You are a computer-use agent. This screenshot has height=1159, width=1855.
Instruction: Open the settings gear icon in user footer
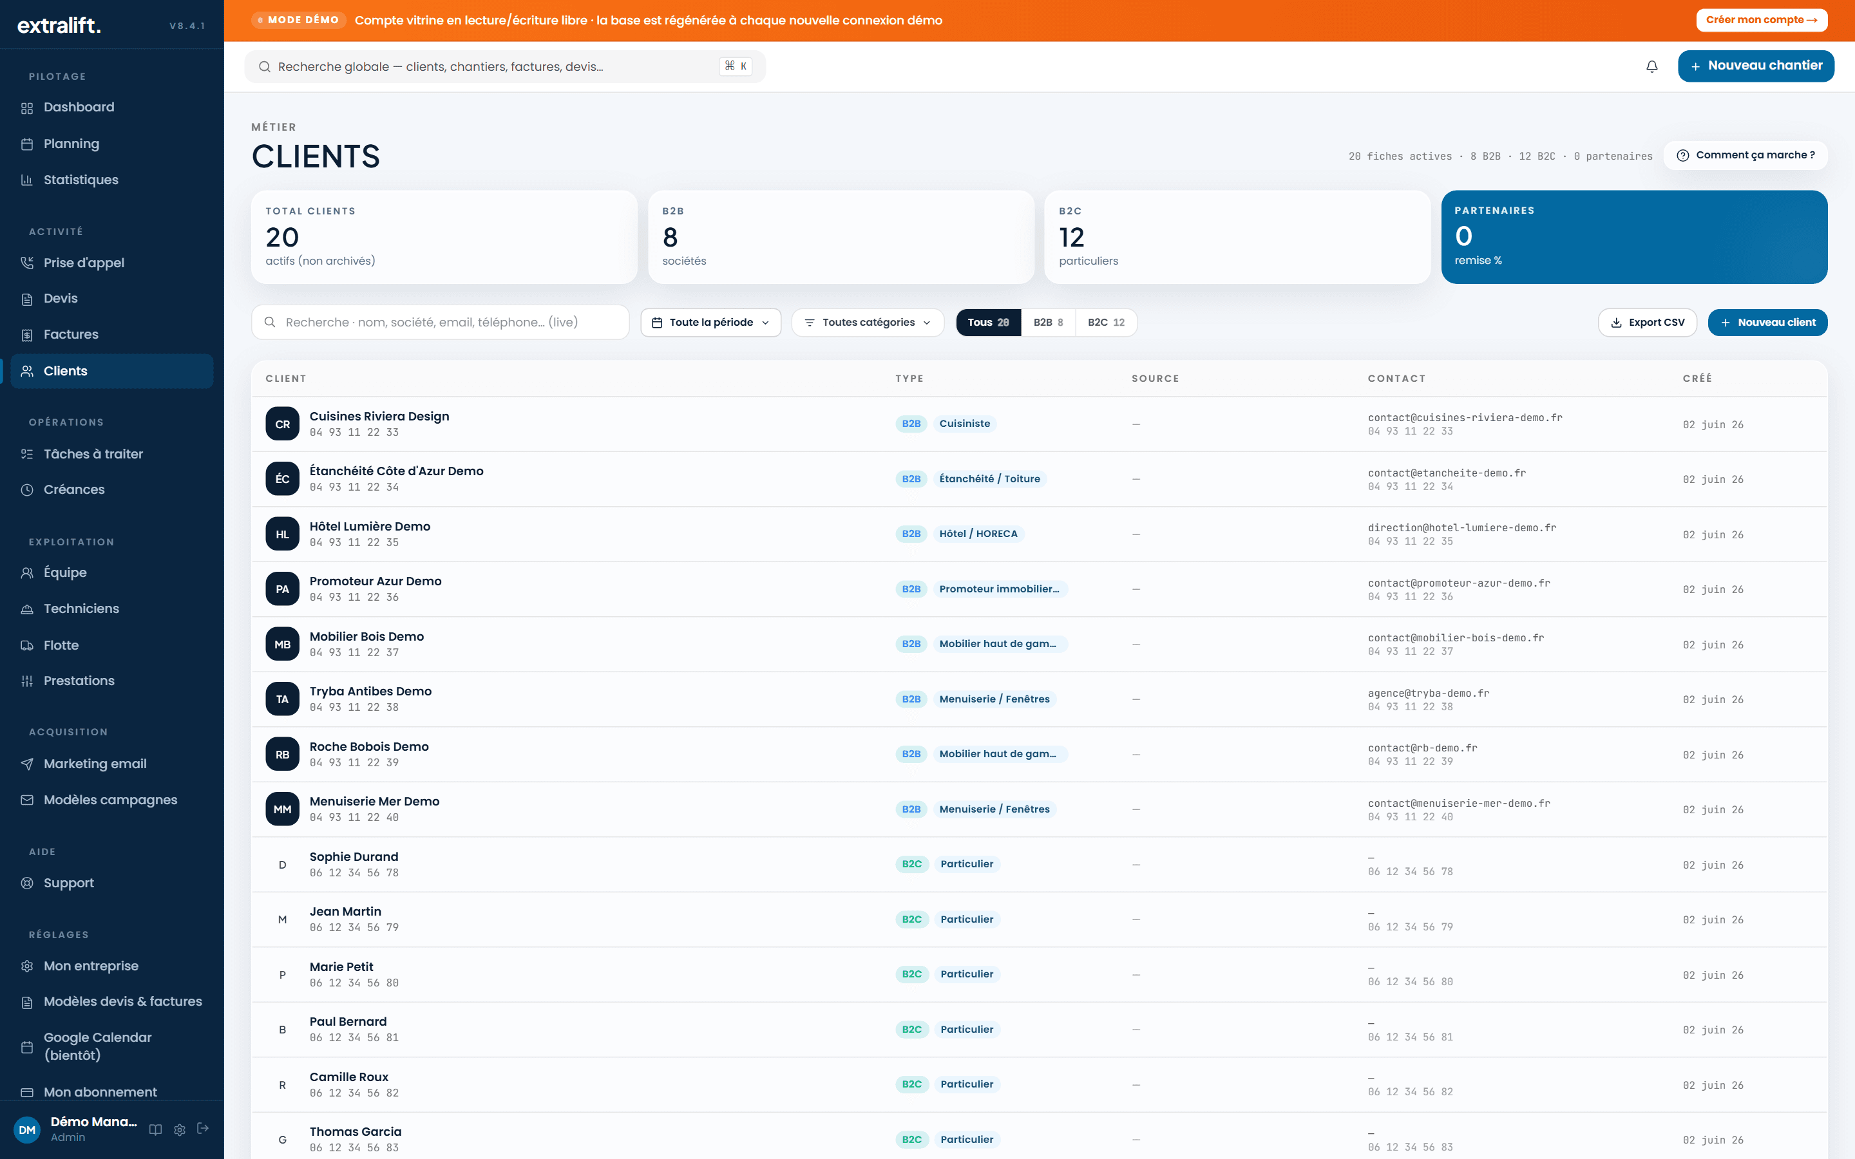[179, 1129]
